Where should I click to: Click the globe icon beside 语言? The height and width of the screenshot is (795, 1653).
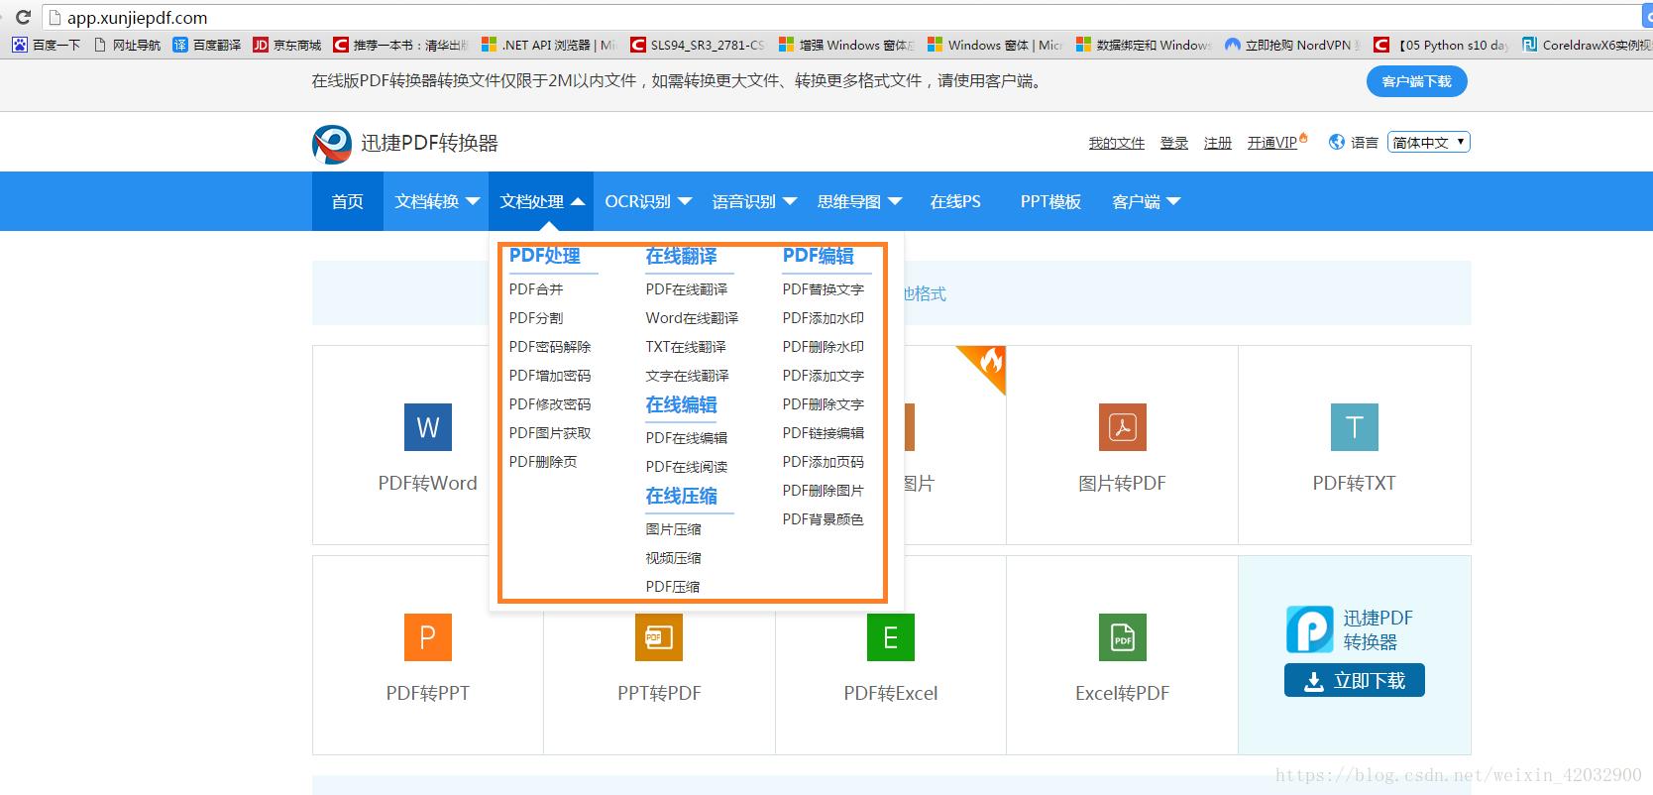tap(1337, 142)
